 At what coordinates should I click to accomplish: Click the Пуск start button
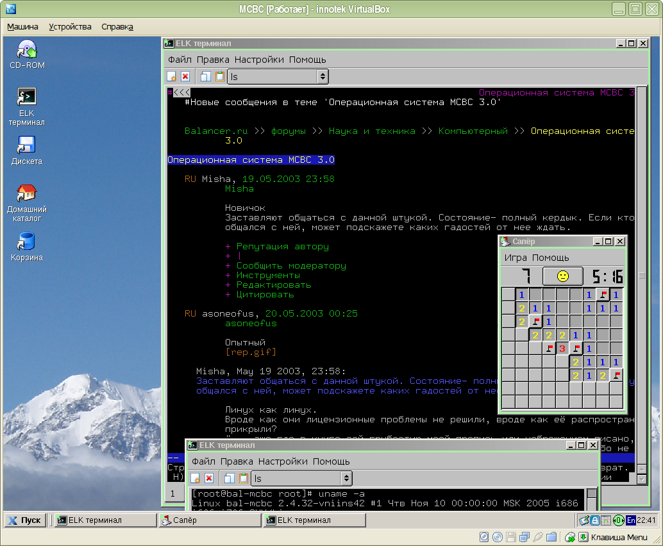pyautogui.click(x=24, y=520)
